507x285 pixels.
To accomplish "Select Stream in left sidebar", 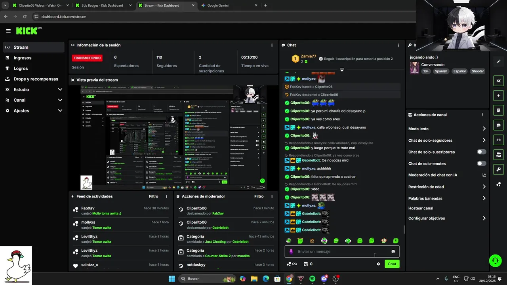I will [x=33, y=47].
